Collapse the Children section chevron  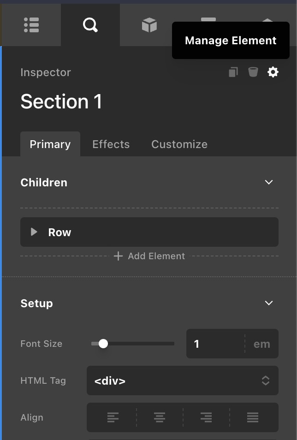(269, 182)
